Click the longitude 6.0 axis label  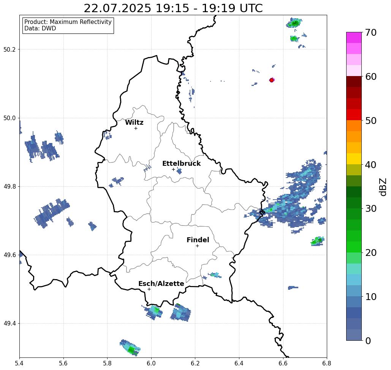(151, 363)
